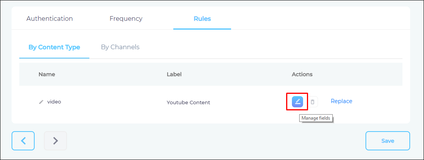Viewport: 424px width, 160px height.
Task: Show rules By Content Type
Action: (x=54, y=47)
